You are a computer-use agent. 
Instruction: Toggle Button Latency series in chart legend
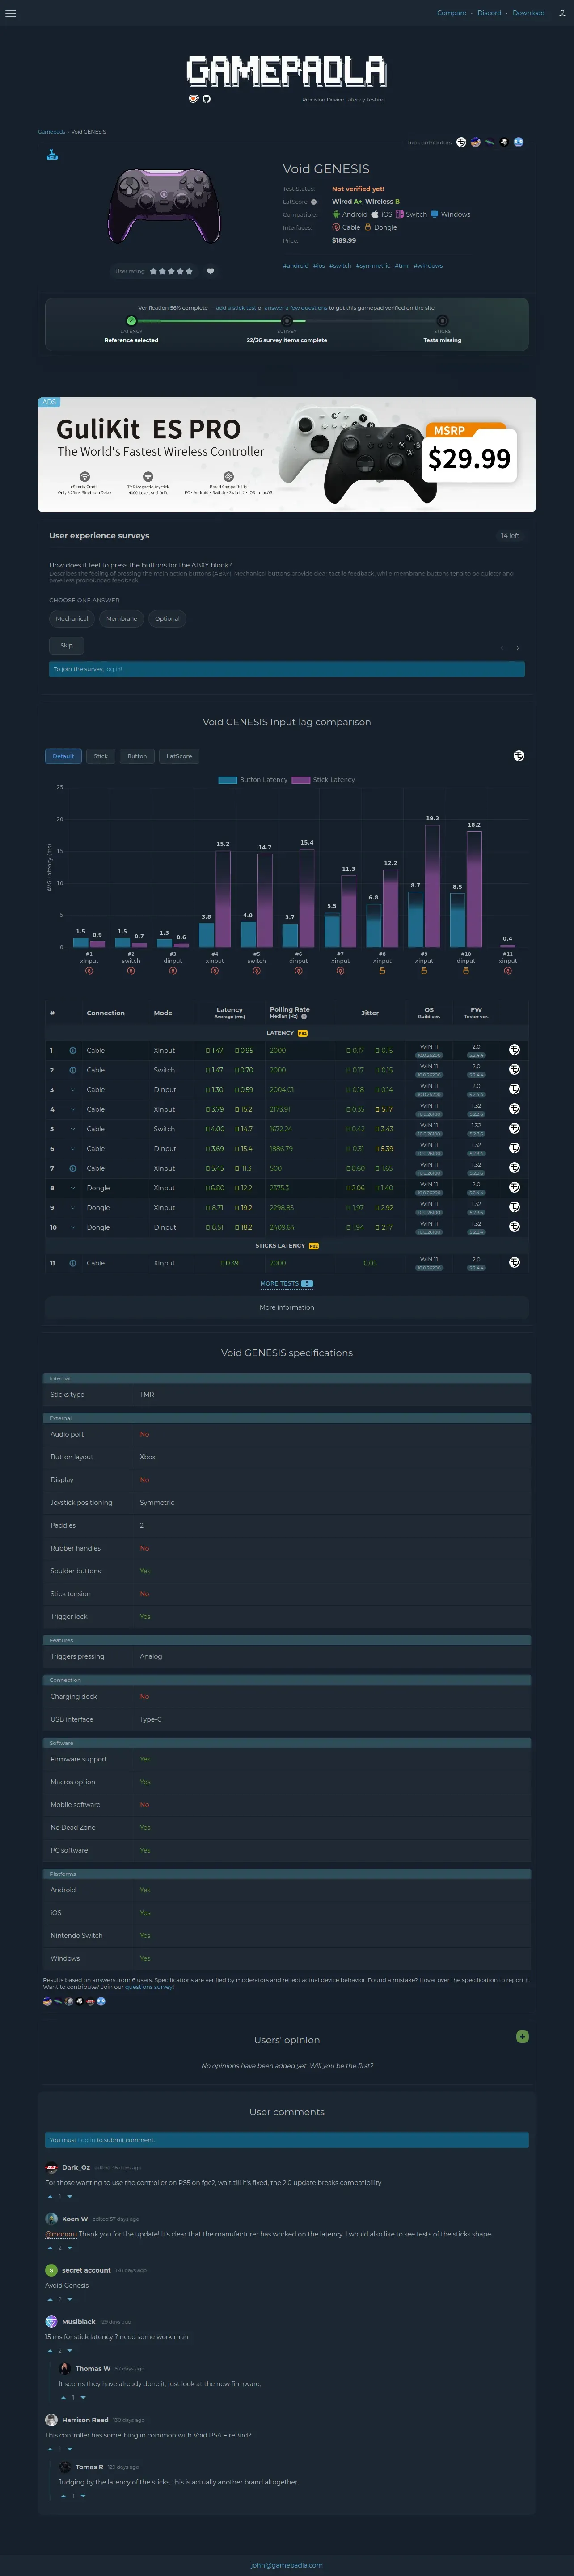pos(253,780)
